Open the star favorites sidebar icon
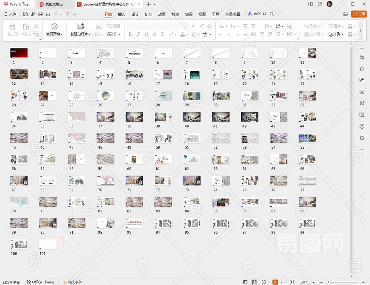Image resolution: width=370 pixels, height=285 pixels. (x=362, y=69)
